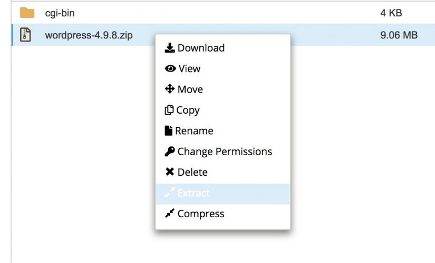Click the Copy pages icon

coord(169,110)
